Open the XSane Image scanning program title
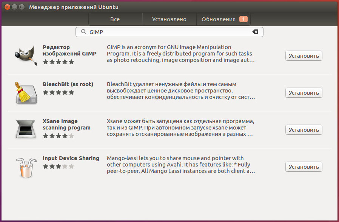This screenshot has height=222, width=339. [x=66, y=124]
